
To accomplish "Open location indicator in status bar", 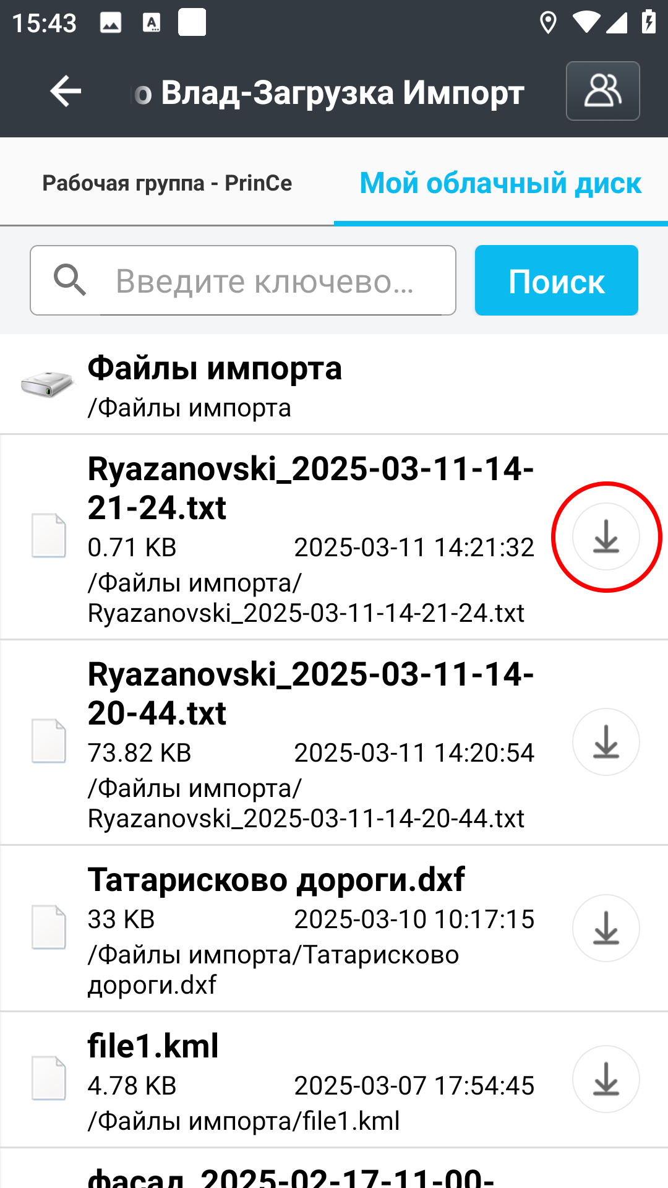I will (x=548, y=23).
